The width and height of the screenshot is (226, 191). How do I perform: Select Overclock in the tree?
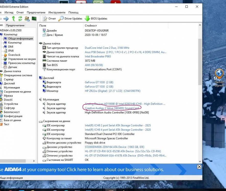click(x=14, y=55)
